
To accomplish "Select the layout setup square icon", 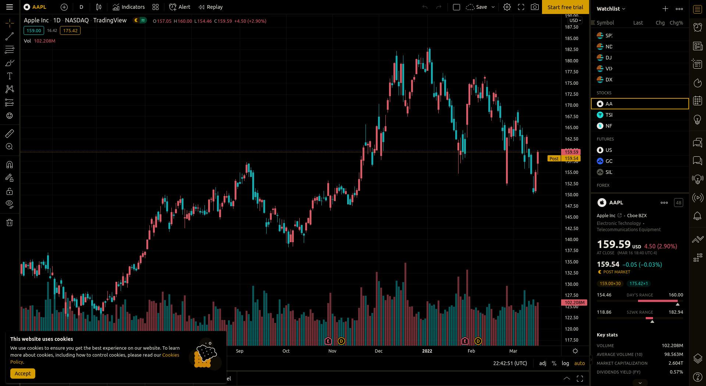I will tap(456, 7).
